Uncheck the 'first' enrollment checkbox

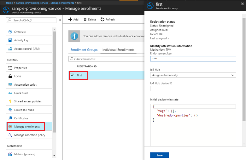(x=72, y=75)
